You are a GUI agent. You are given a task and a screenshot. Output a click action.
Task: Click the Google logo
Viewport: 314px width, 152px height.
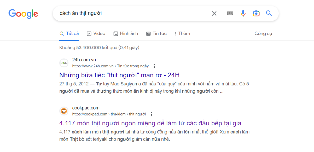point(23,14)
